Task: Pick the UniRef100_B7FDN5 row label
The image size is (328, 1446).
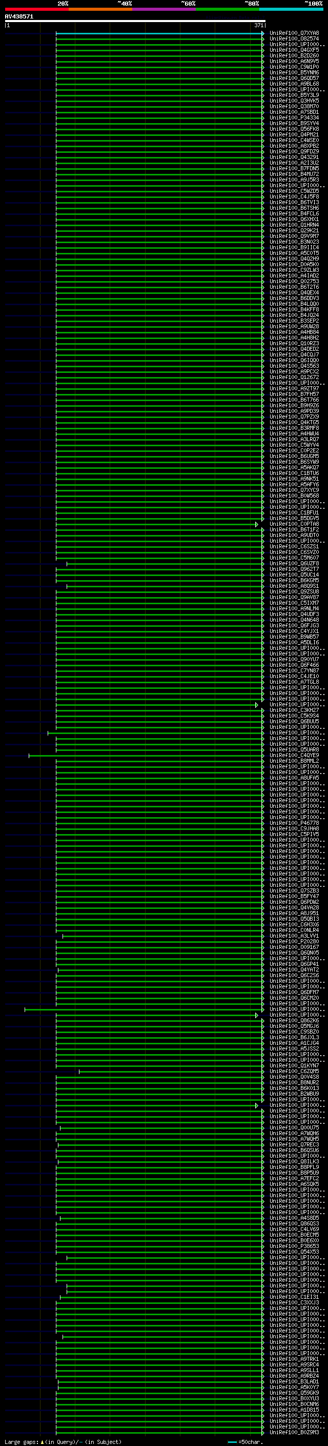Action: (294, 168)
